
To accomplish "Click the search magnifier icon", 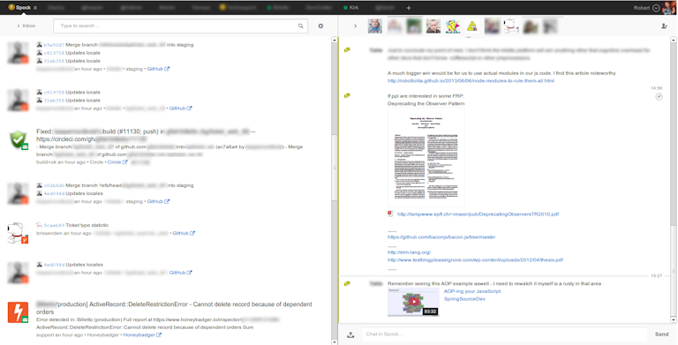I will [300, 26].
